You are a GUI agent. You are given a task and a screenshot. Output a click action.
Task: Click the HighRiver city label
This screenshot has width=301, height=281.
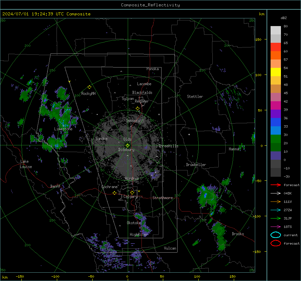139,235
